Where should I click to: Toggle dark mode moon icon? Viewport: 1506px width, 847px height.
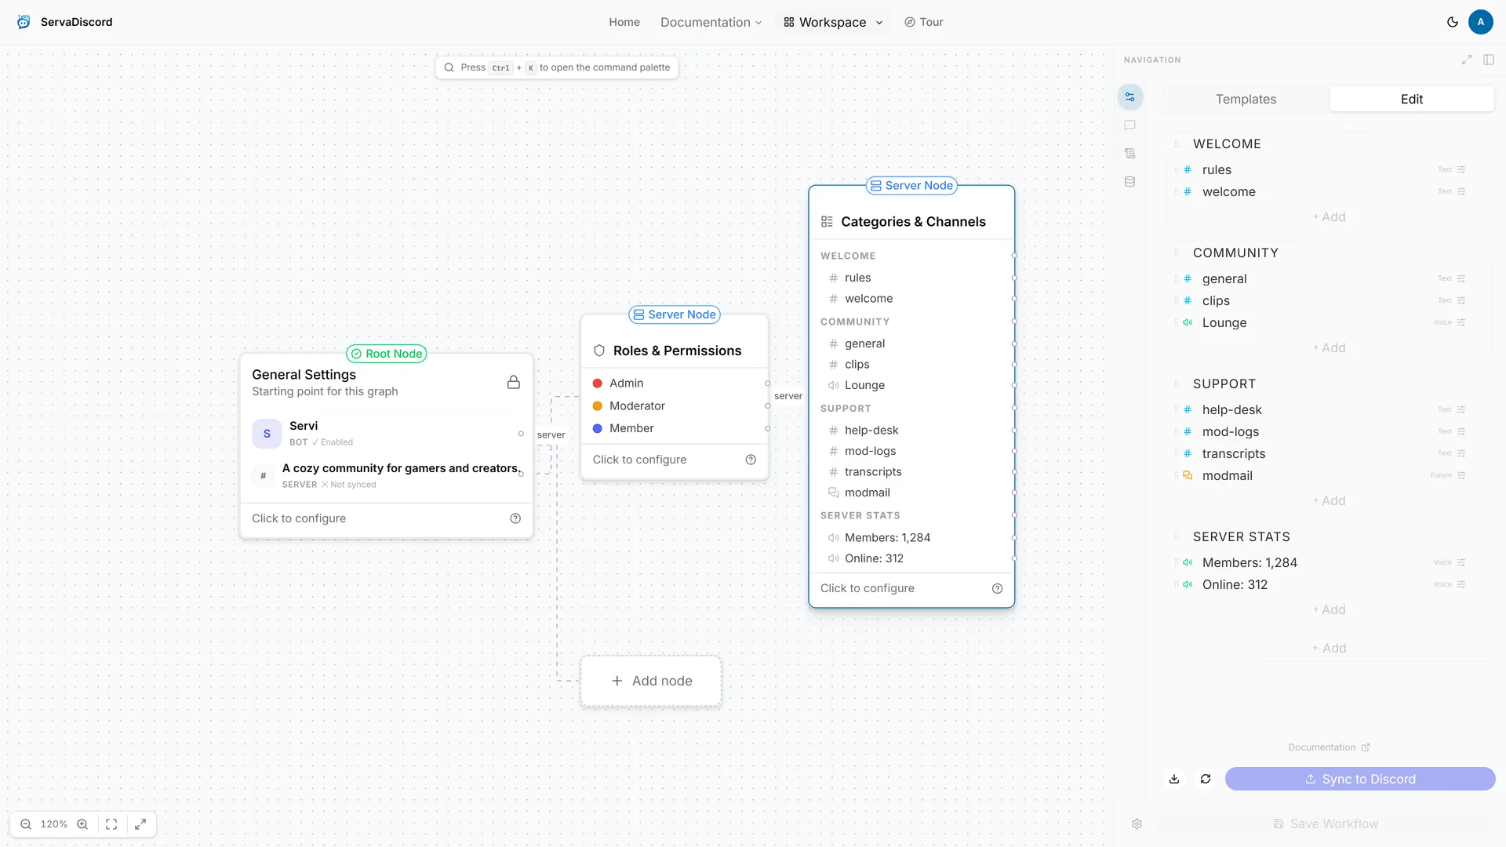pos(1452,22)
